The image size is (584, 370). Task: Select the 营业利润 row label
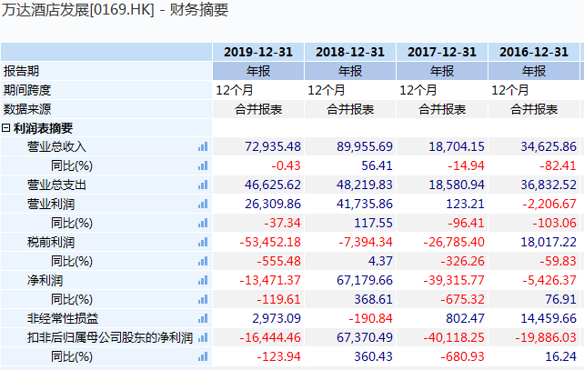point(51,204)
